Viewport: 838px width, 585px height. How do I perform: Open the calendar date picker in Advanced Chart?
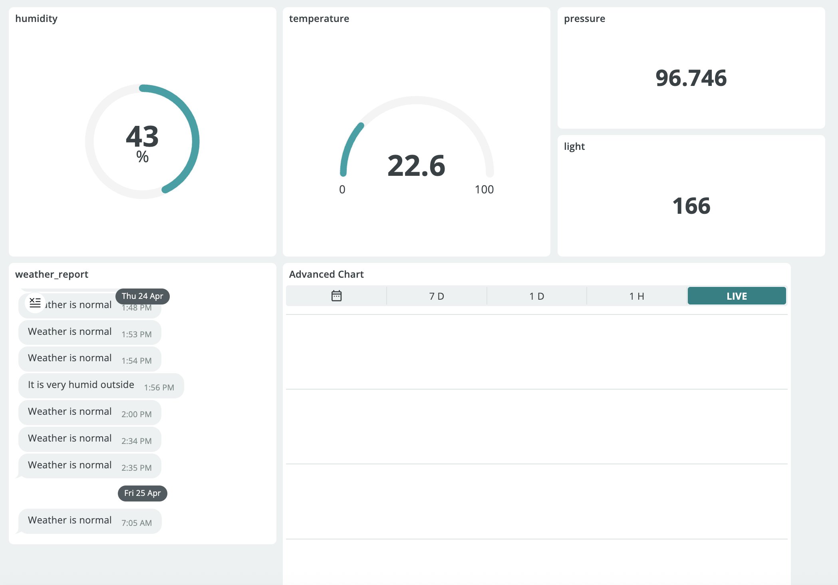(336, 296)
